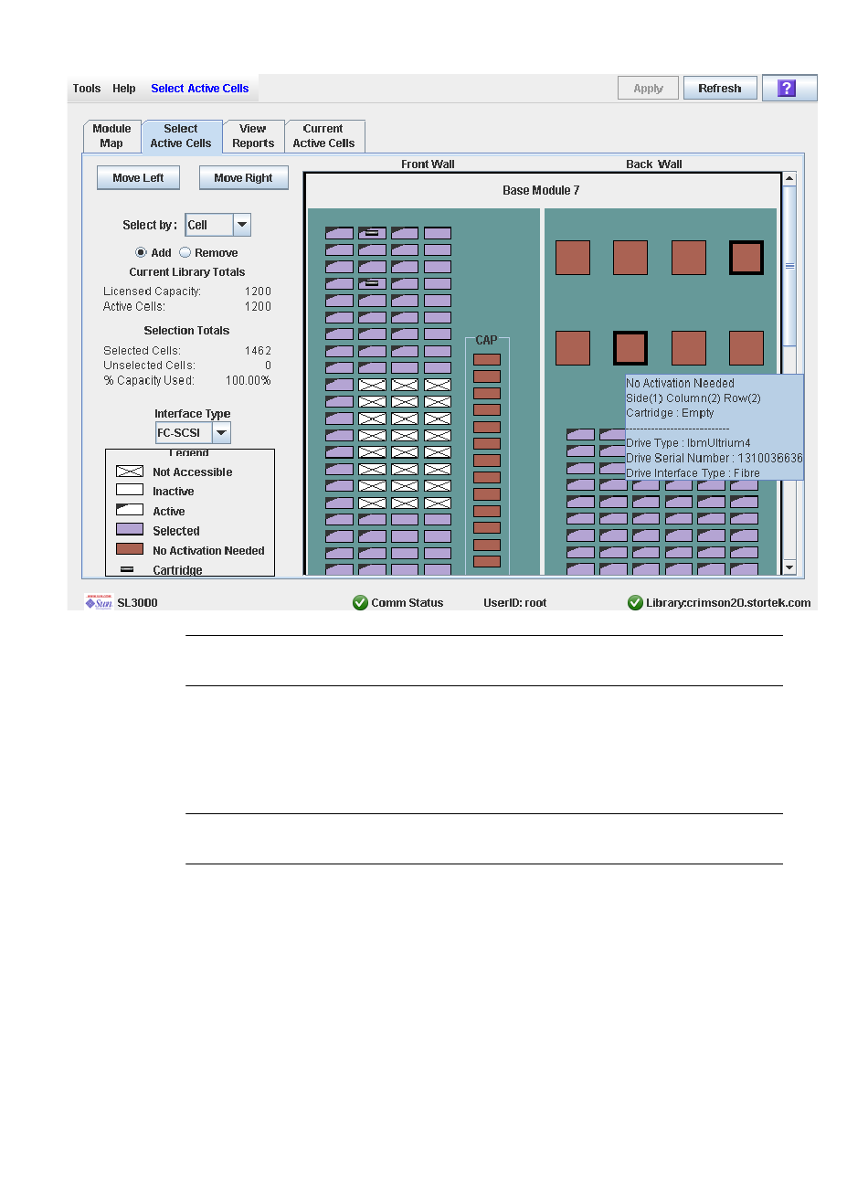868x1187 pixels.
Task: Open the Help menu
Action: [x=124, y=89]
